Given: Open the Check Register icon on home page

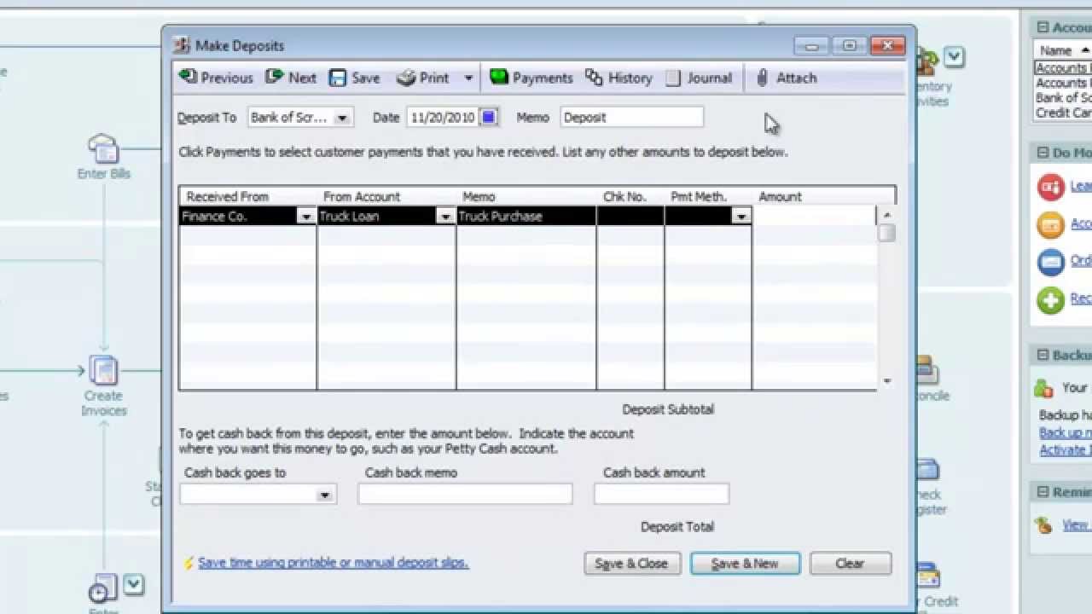Looking at the screenshot, I should coord(927,471).
